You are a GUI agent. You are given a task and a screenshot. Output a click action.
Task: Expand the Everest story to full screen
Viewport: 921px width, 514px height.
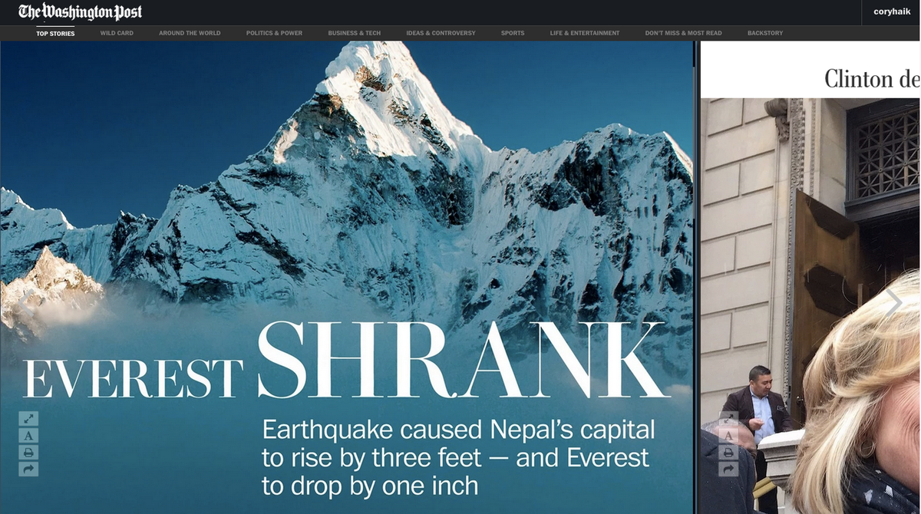pos(28,419)
